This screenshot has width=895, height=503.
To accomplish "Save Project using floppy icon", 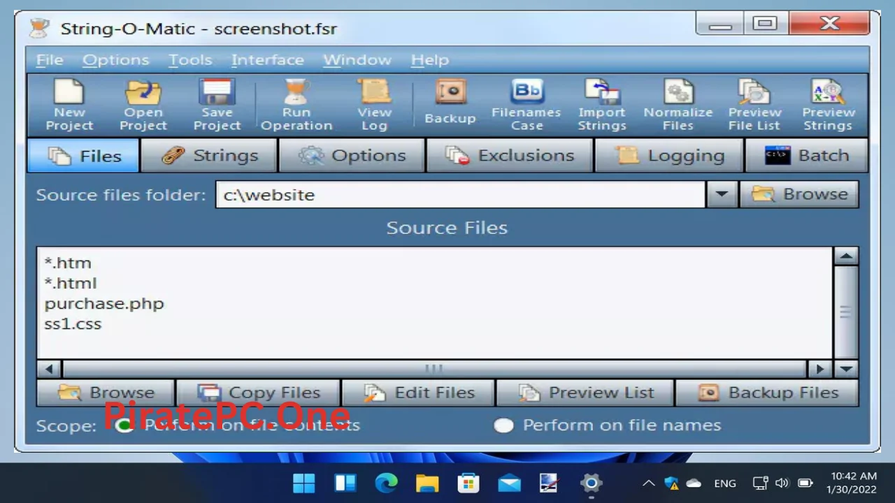I will point(217,105).
